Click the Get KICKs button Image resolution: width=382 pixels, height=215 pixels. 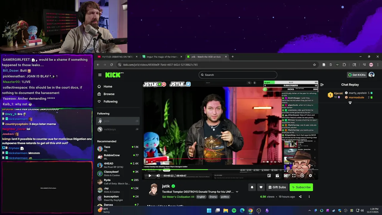click(357, 75)
